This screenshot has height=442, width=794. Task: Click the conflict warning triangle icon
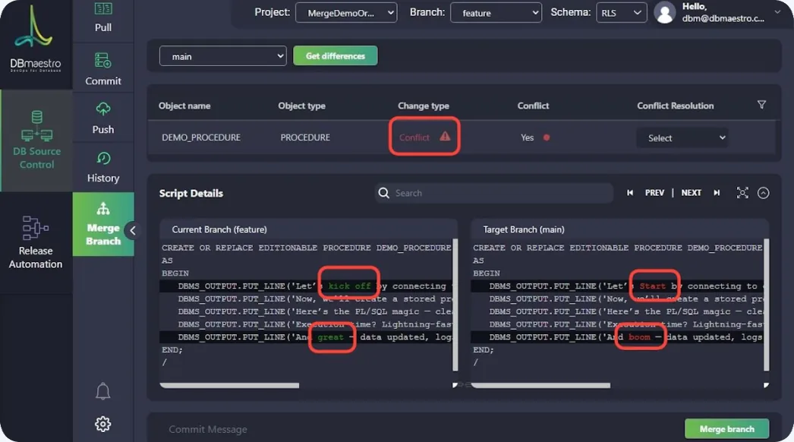tap(445, 136)
